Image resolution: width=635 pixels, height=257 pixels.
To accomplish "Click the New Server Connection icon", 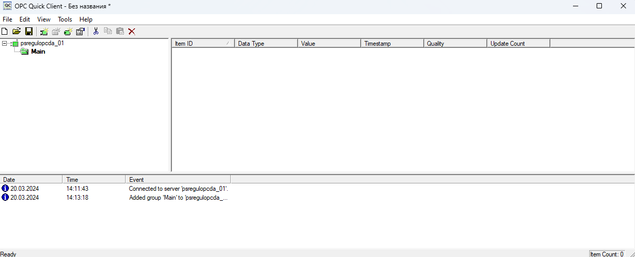I will (x=44, y=32).
